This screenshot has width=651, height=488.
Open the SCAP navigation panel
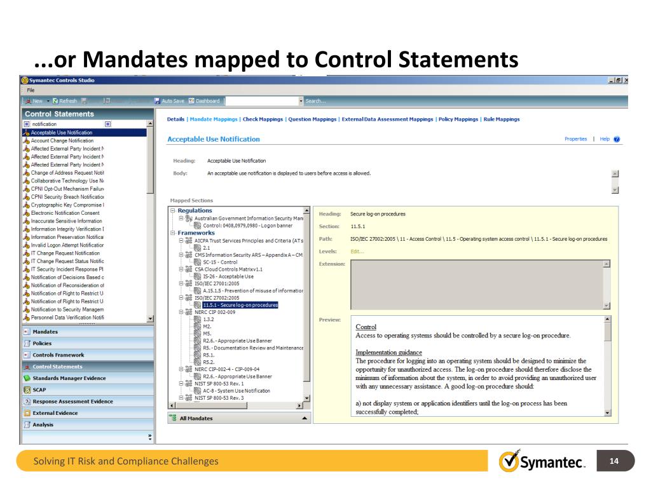[x=88, y=390]
